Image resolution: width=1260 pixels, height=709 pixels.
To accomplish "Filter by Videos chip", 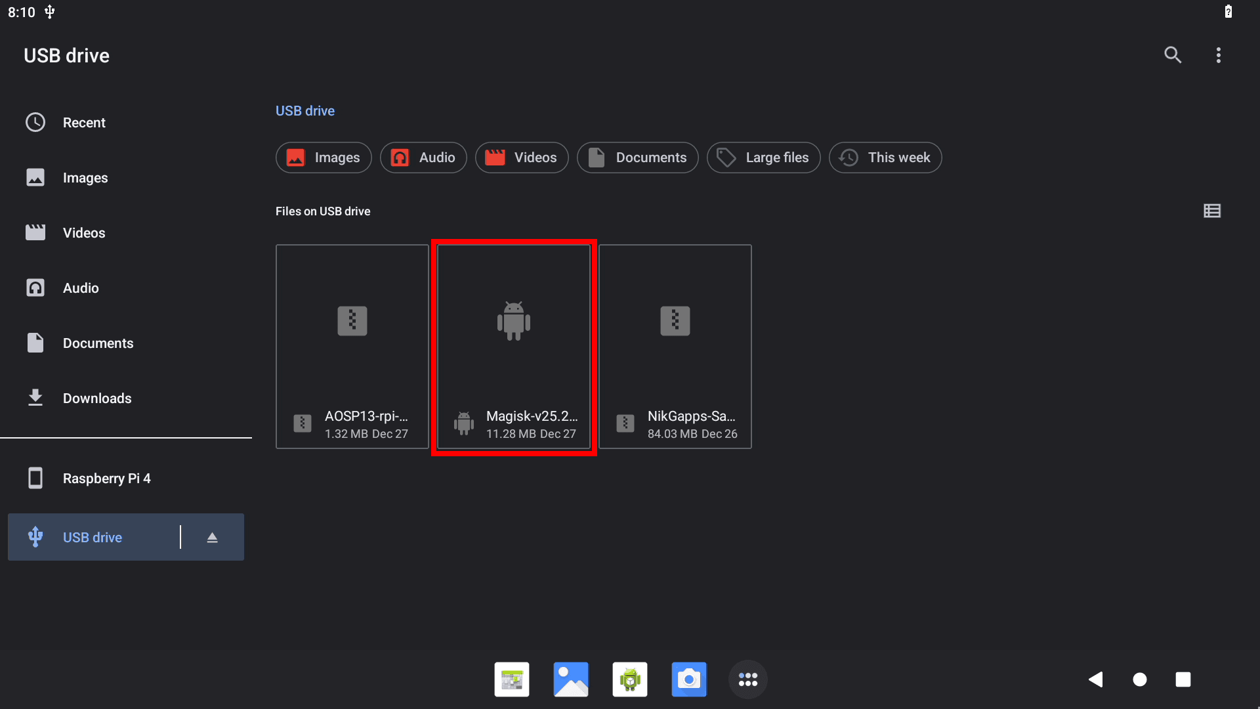I will click(522, 158).
